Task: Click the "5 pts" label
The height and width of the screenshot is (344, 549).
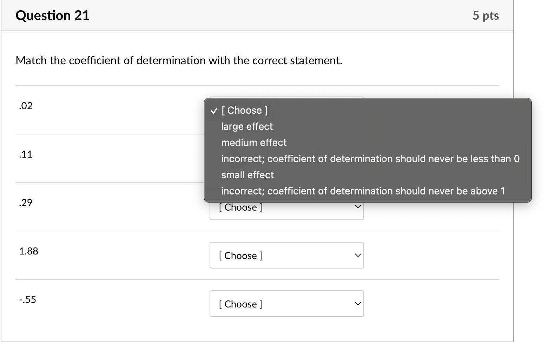Action: [486, 15]
